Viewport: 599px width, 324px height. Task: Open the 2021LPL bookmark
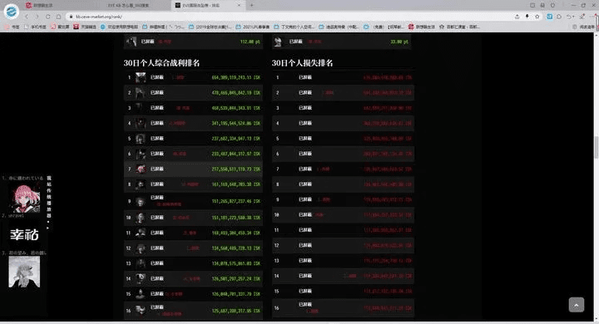click(253, 27)
